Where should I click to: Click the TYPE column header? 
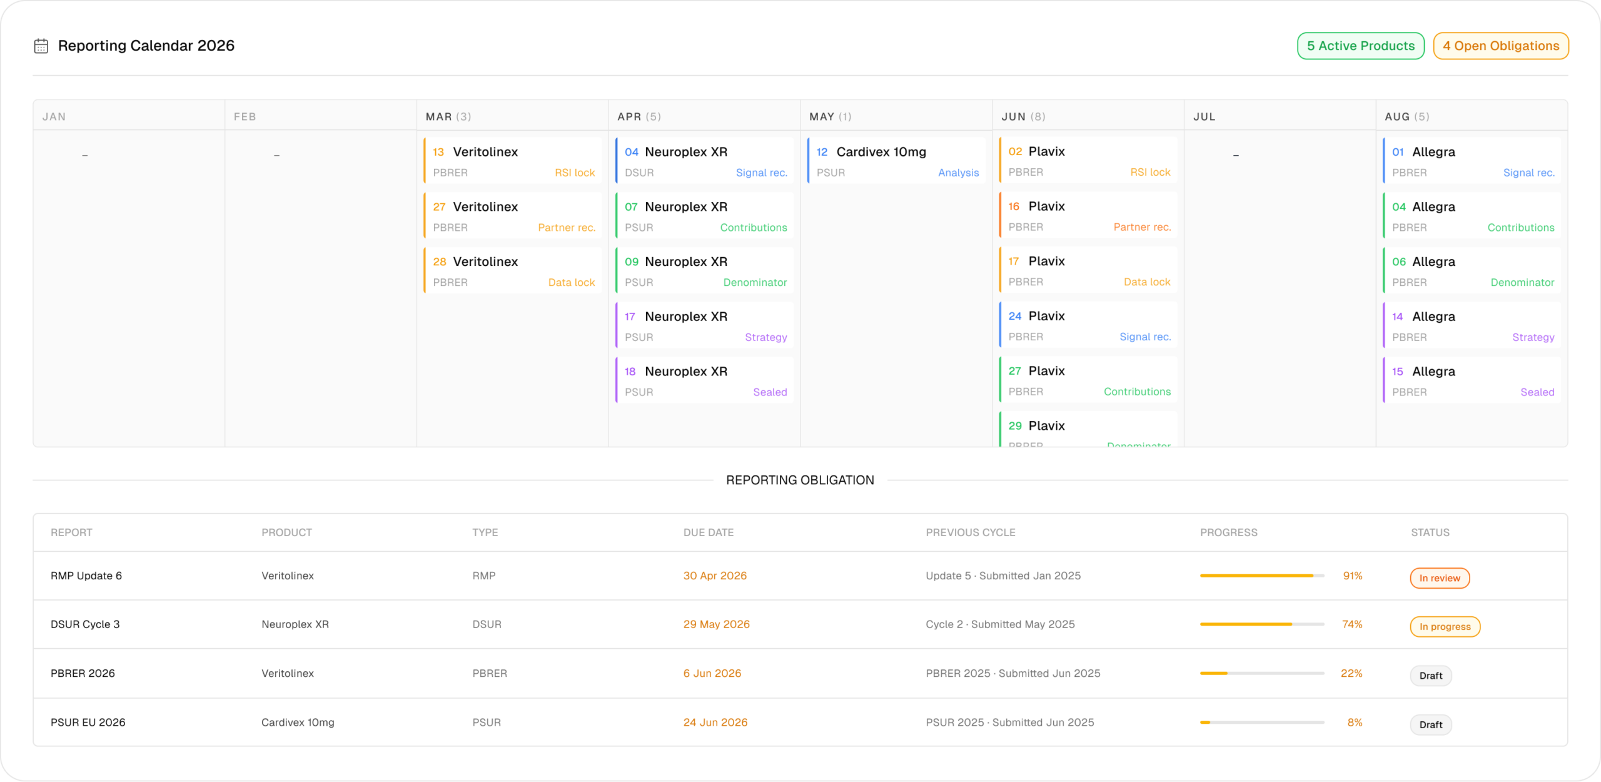tap(485, 532)
